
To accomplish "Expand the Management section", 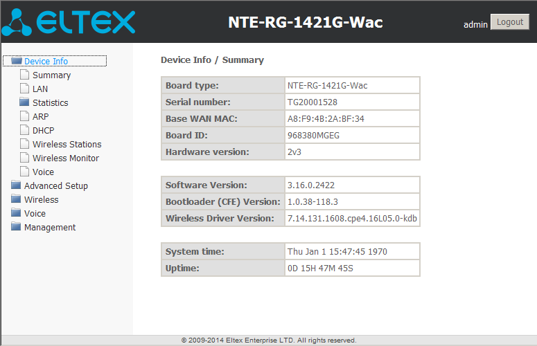I will (50, 228).
